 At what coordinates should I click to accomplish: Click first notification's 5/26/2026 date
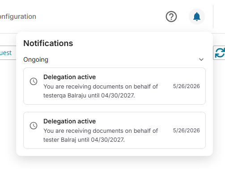(187, 86)
